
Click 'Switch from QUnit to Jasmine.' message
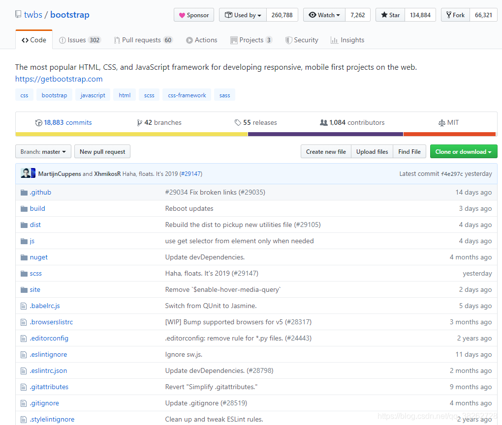pos(211,306)
